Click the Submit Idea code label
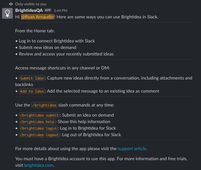Viewport: 201px width, 170px height. point(32,78)
